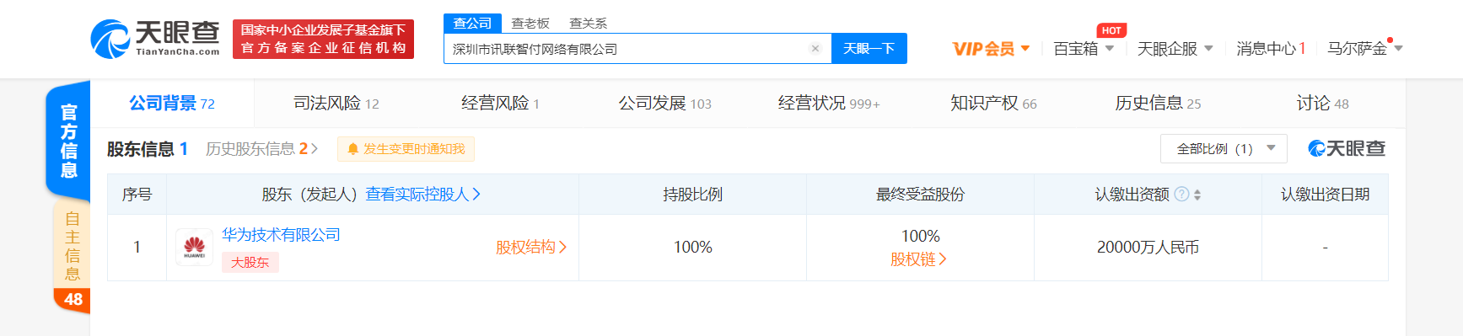Click the 持股比例 column header
Screen dimensions: 1463x336
[692, 195]
